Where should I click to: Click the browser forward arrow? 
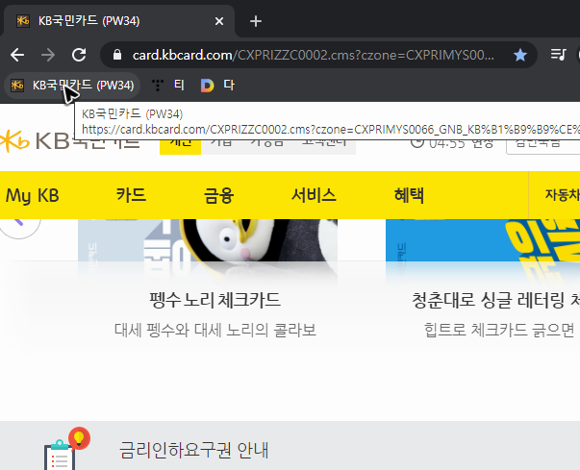(x=48, y=55)
